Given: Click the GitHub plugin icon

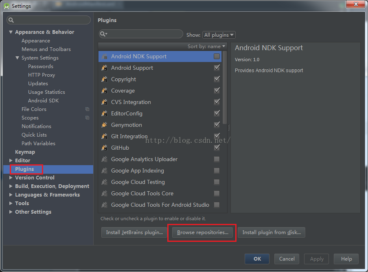Looking at the screenshot, I should pos(105,148).
